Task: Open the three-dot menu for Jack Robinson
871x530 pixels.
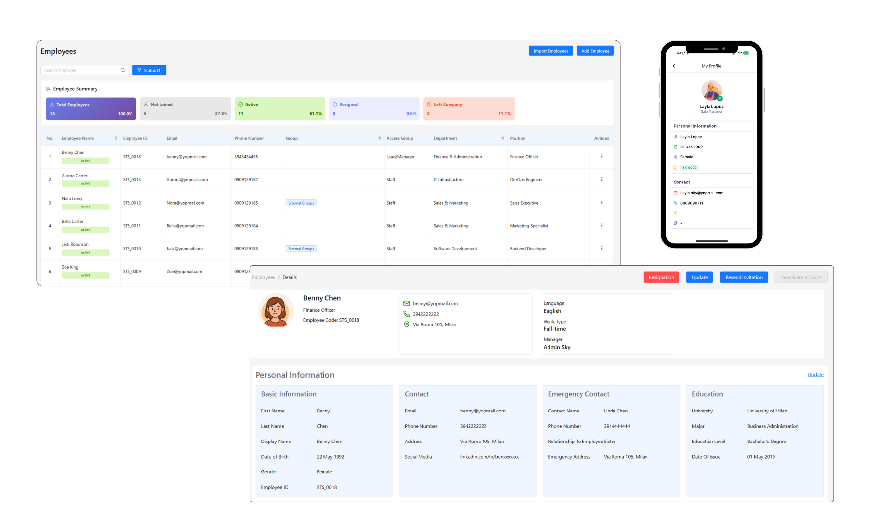Action: 601,249
